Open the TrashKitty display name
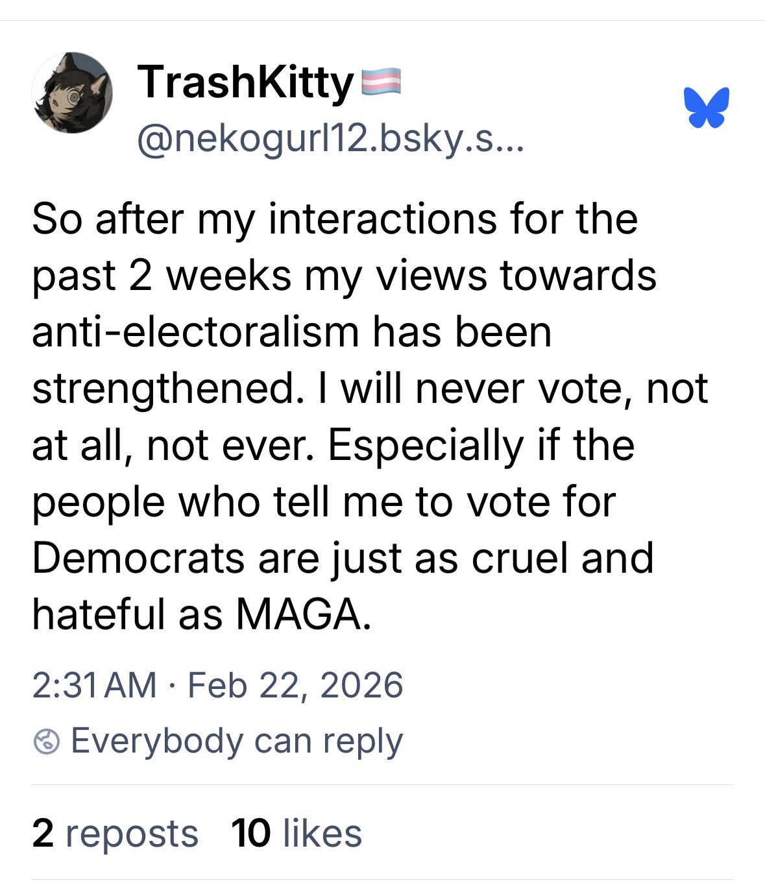Viewport: 765px width, 894px height. click(x=245, y=82)
